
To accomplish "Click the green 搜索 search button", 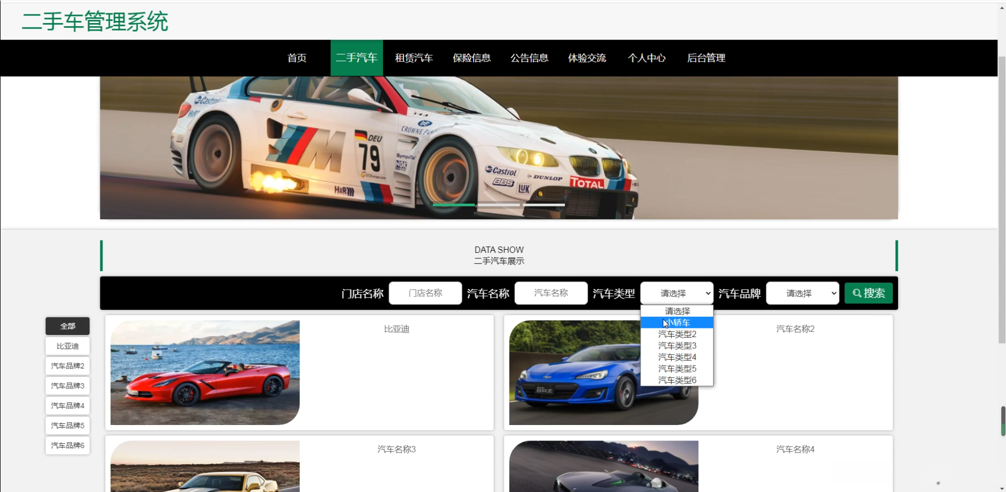I will [868, 293].
